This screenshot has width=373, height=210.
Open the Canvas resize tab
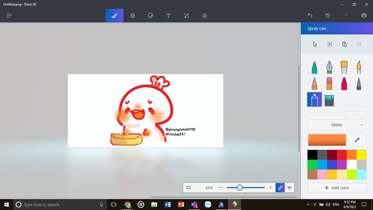coord(186,16)
